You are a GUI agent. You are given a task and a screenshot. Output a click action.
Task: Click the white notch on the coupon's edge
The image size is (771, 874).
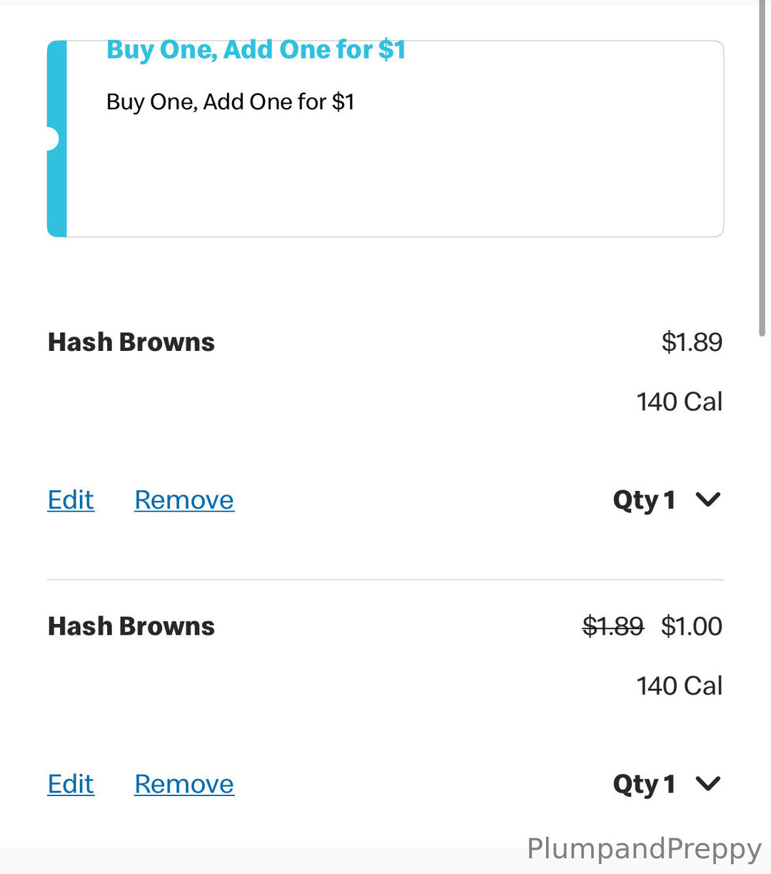tap(51, 139)
